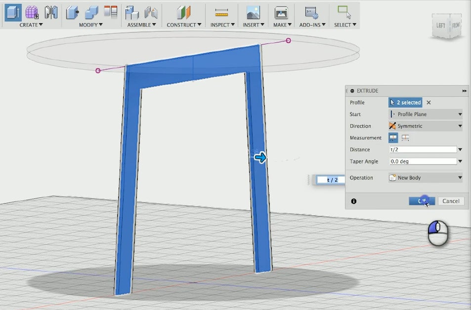Click the Create Form purple sphere icon
Viewport: 471px width, 310px height.
32,12
